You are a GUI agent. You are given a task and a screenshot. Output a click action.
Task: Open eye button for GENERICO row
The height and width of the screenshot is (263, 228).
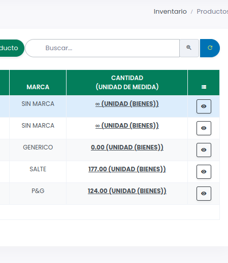[x=204, y=150]
